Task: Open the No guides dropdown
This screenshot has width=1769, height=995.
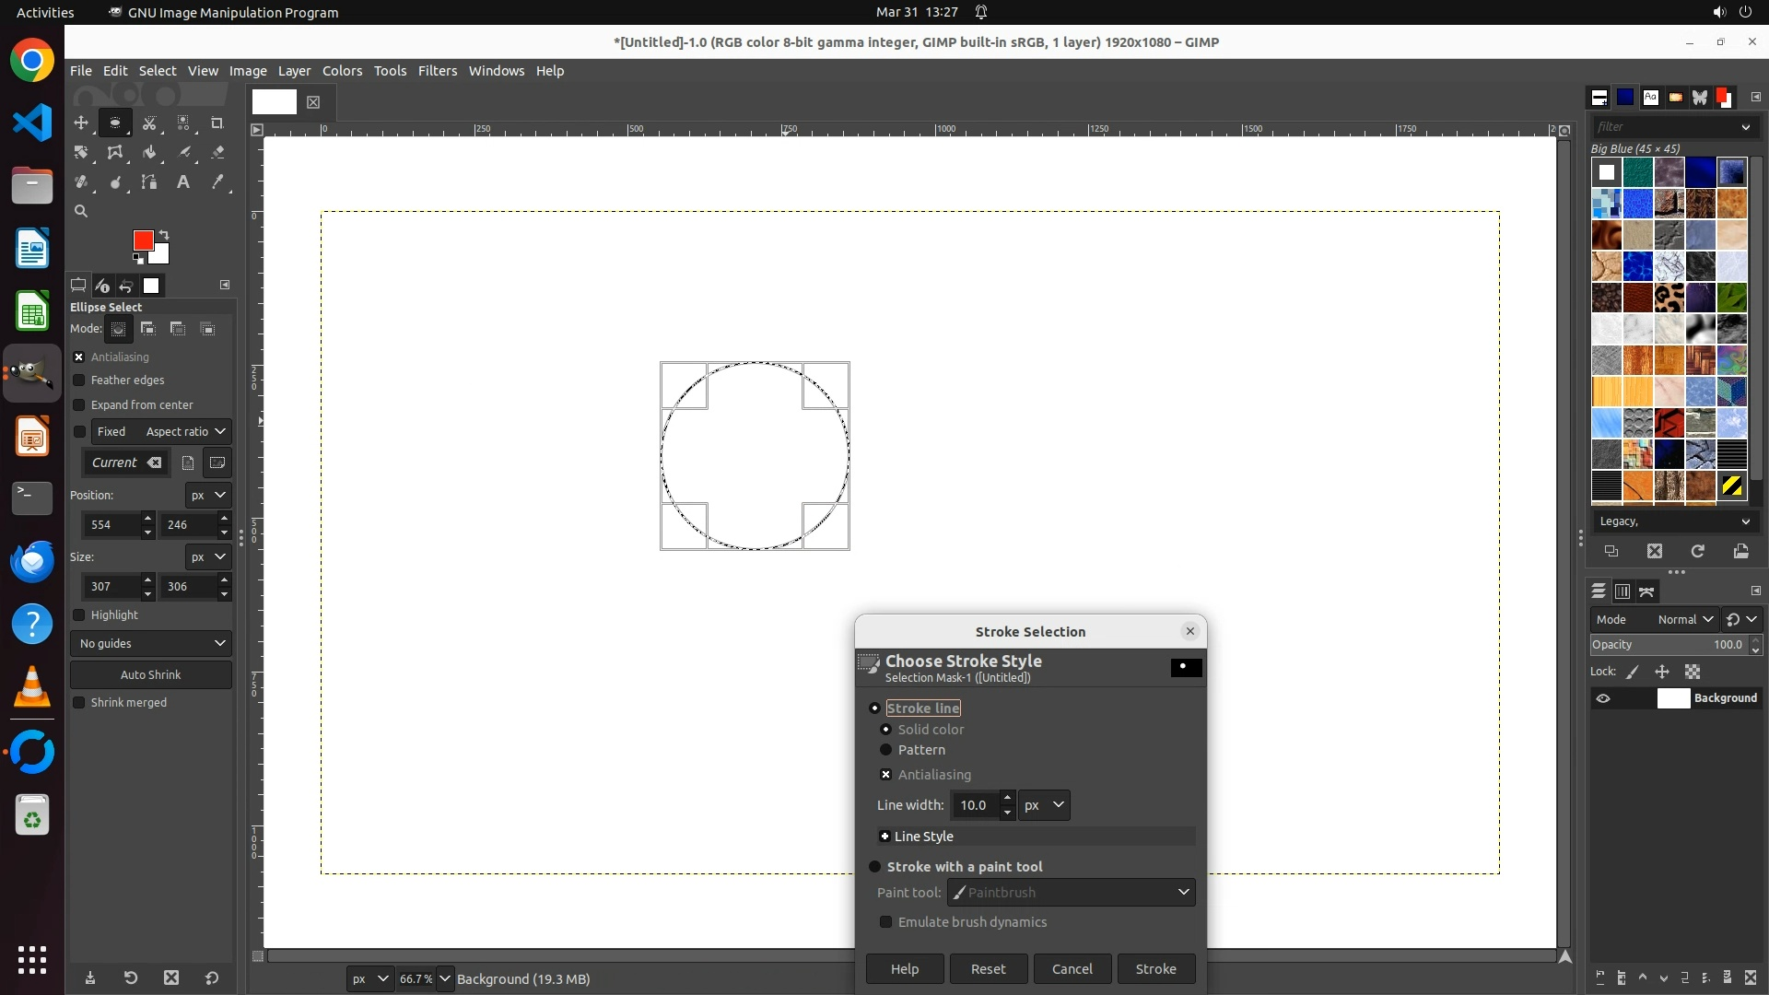Action: (x=151, y=643)
